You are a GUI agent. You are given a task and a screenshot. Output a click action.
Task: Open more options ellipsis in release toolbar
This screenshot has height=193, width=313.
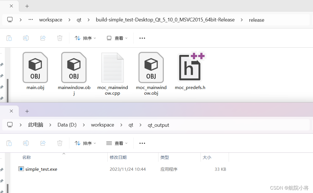point(142,38)
